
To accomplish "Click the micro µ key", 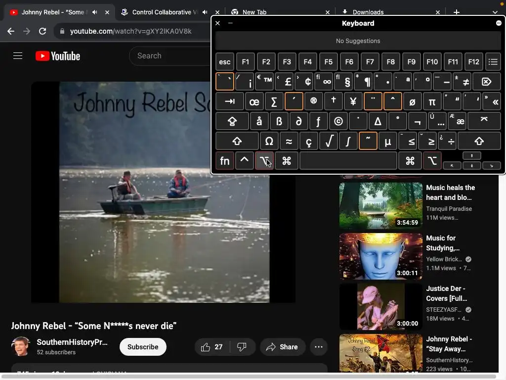I will pyautogui.click(x=387, y=141).
